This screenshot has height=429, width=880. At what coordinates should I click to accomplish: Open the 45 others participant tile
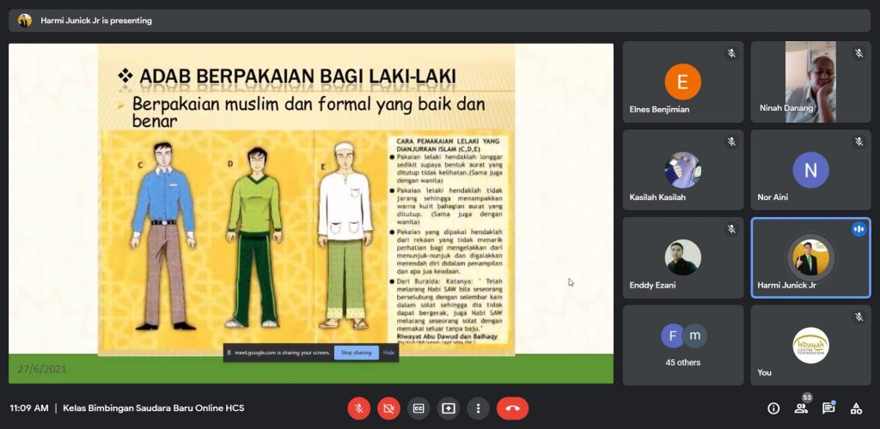click(682, 345)
